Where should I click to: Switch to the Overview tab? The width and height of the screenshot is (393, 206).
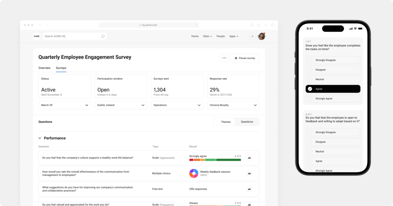point(44,68)
